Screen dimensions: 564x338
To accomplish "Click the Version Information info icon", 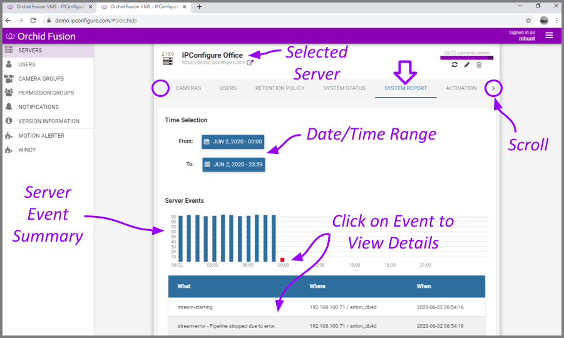I will click(9, 121).
